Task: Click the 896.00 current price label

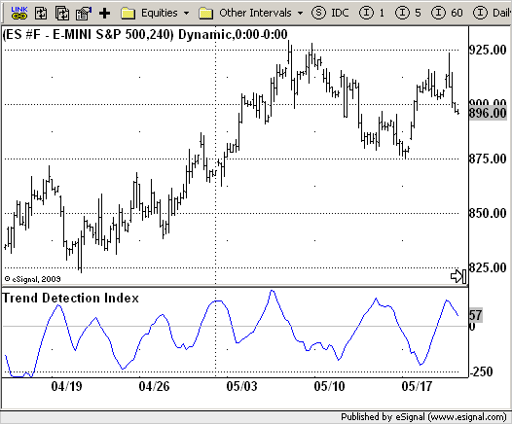Action: [488, 113]
